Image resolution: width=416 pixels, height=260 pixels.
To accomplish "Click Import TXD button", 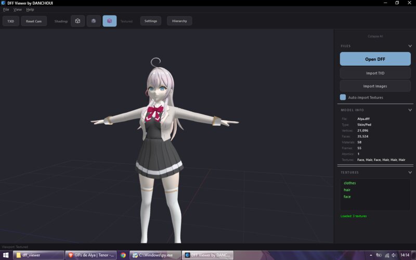I will (375, 73).
